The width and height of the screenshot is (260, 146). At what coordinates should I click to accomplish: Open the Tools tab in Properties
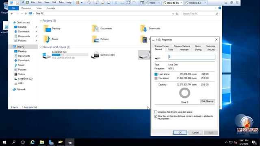click(x=171, y=49)
